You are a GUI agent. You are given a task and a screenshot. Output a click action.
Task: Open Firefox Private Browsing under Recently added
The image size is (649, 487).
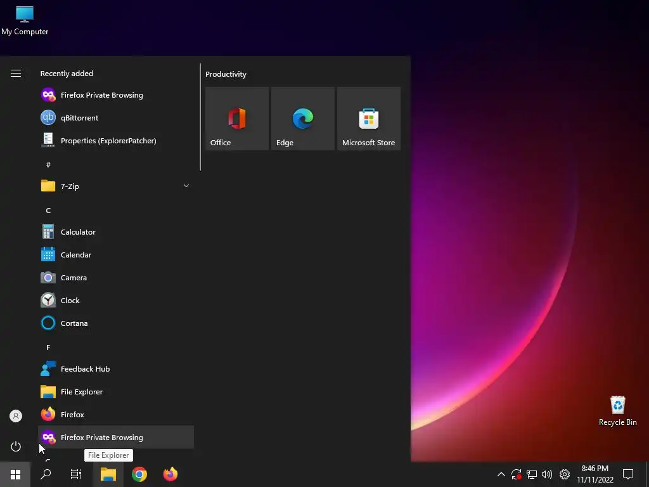[x=116, y=95]
